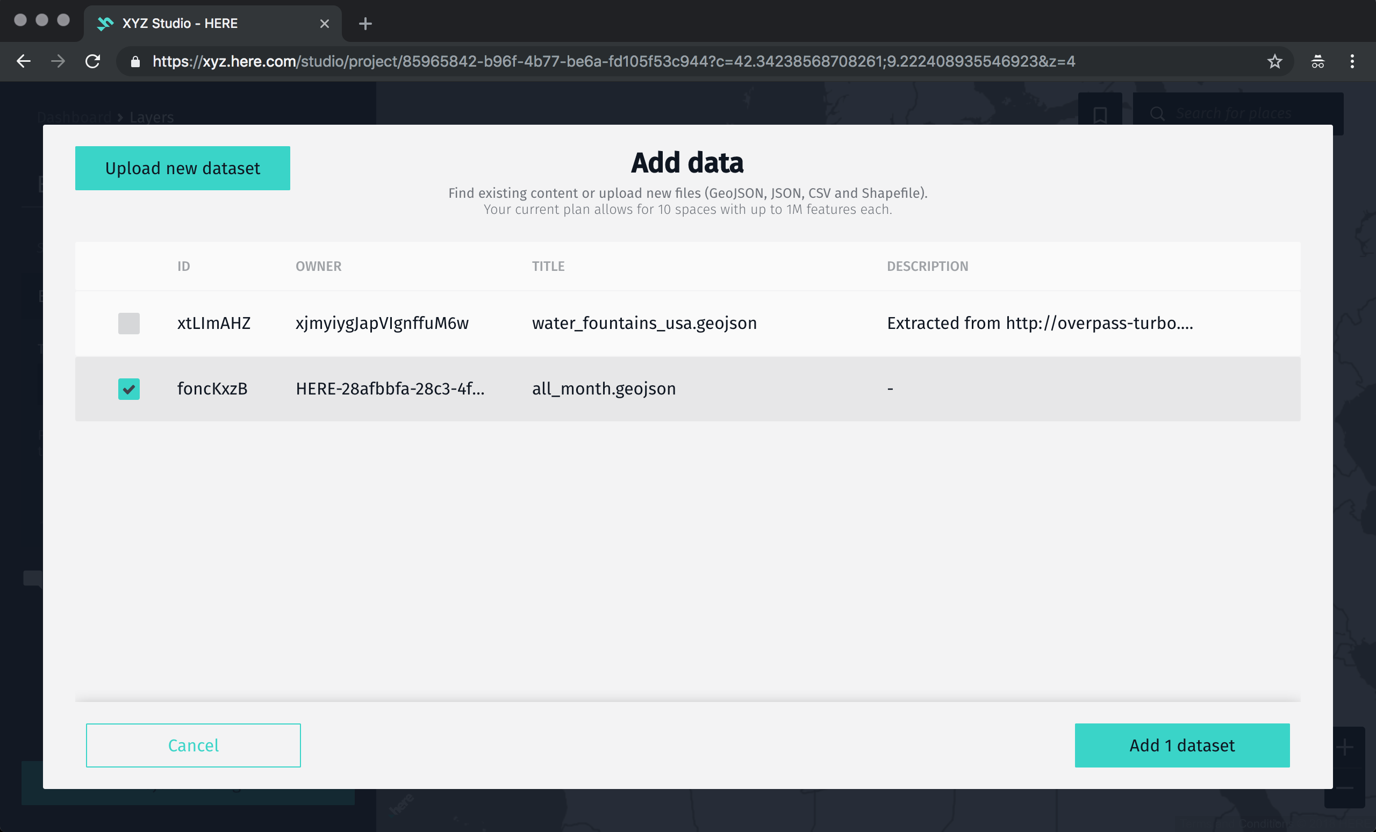Open the bookmarks panel icon beside place search
1376x832 pixels.
coord(1100,114)
